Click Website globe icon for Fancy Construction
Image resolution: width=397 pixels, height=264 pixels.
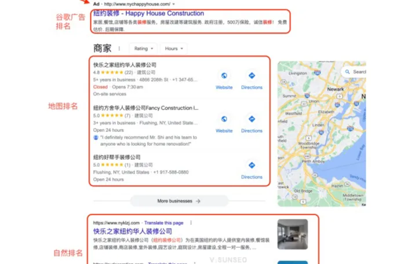pyautogui.click(x=224, y=119)
